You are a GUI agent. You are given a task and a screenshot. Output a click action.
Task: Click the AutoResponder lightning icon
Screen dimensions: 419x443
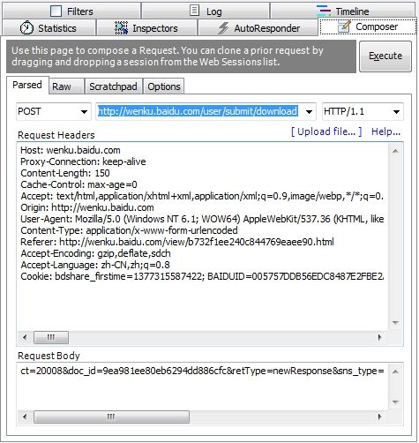coord(223,28)
